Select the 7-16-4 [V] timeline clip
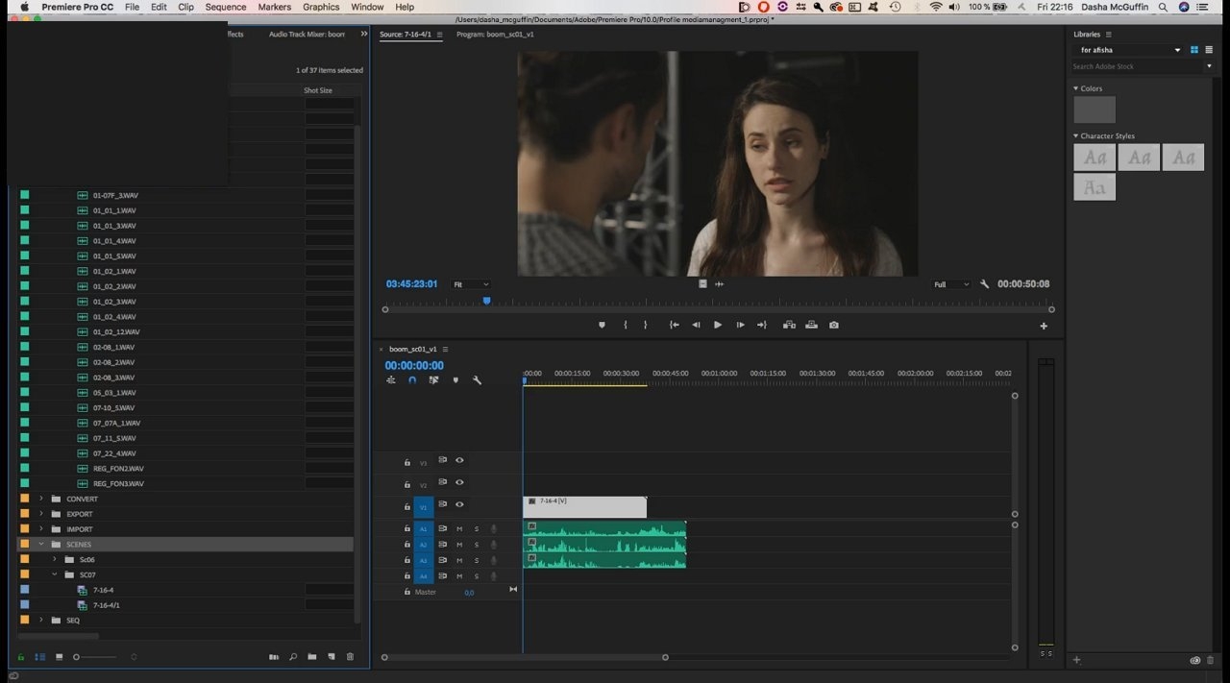Viewport: 1230px width, 683px height. (x=584, y=507)
